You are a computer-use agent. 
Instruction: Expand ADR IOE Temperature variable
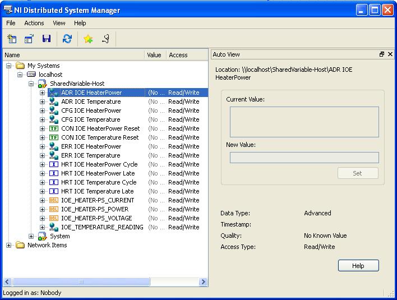point(43,101)
